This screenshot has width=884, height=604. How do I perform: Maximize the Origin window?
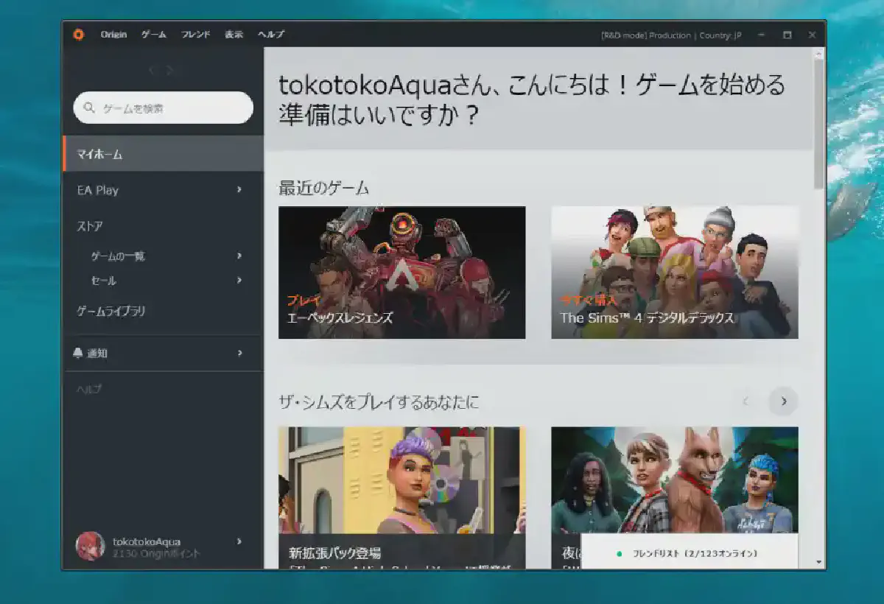click(x=787, y=35)
